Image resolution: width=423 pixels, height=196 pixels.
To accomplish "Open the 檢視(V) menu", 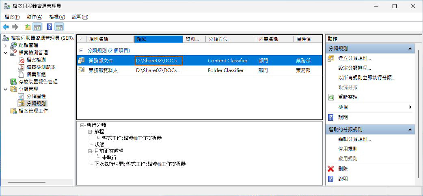I will point(57,17).
